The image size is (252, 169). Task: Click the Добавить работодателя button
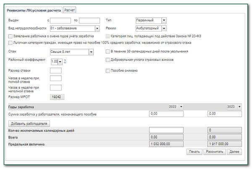29,124
